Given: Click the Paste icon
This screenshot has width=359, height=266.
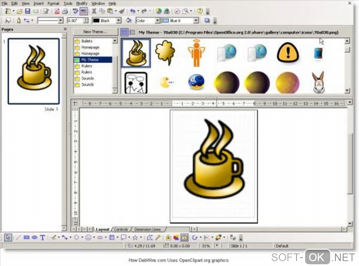Looking at the screenshot, I should (111, 11).
